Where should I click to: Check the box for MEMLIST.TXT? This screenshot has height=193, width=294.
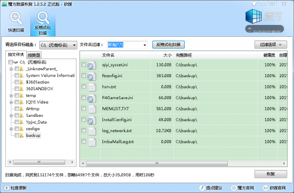coord(84,108)
